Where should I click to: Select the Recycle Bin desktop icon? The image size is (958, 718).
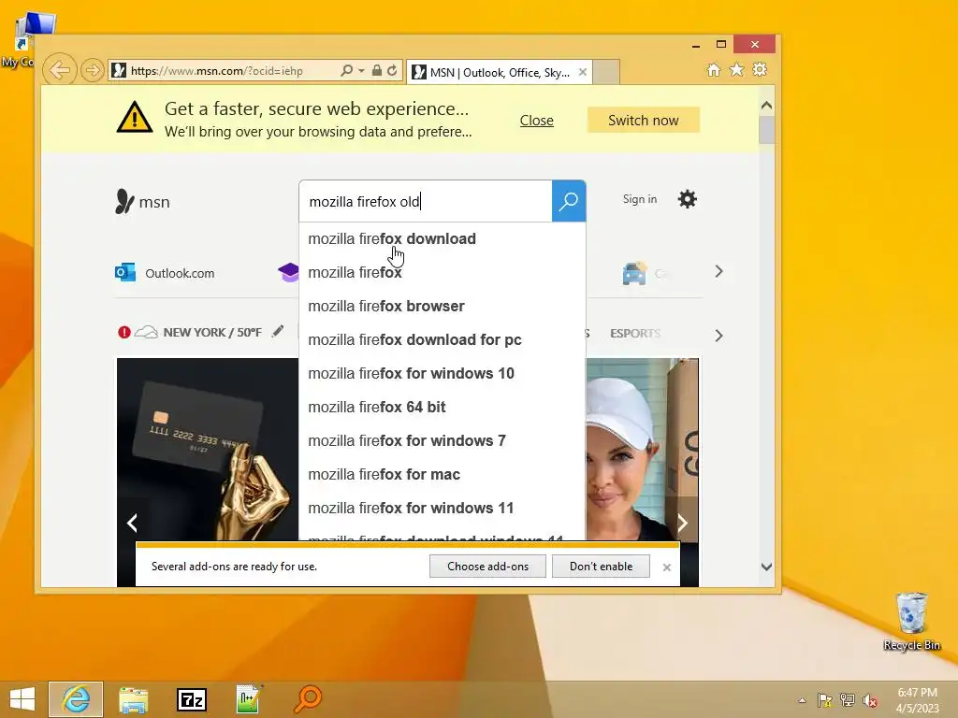pyautogui.click(x=911, y=622)
